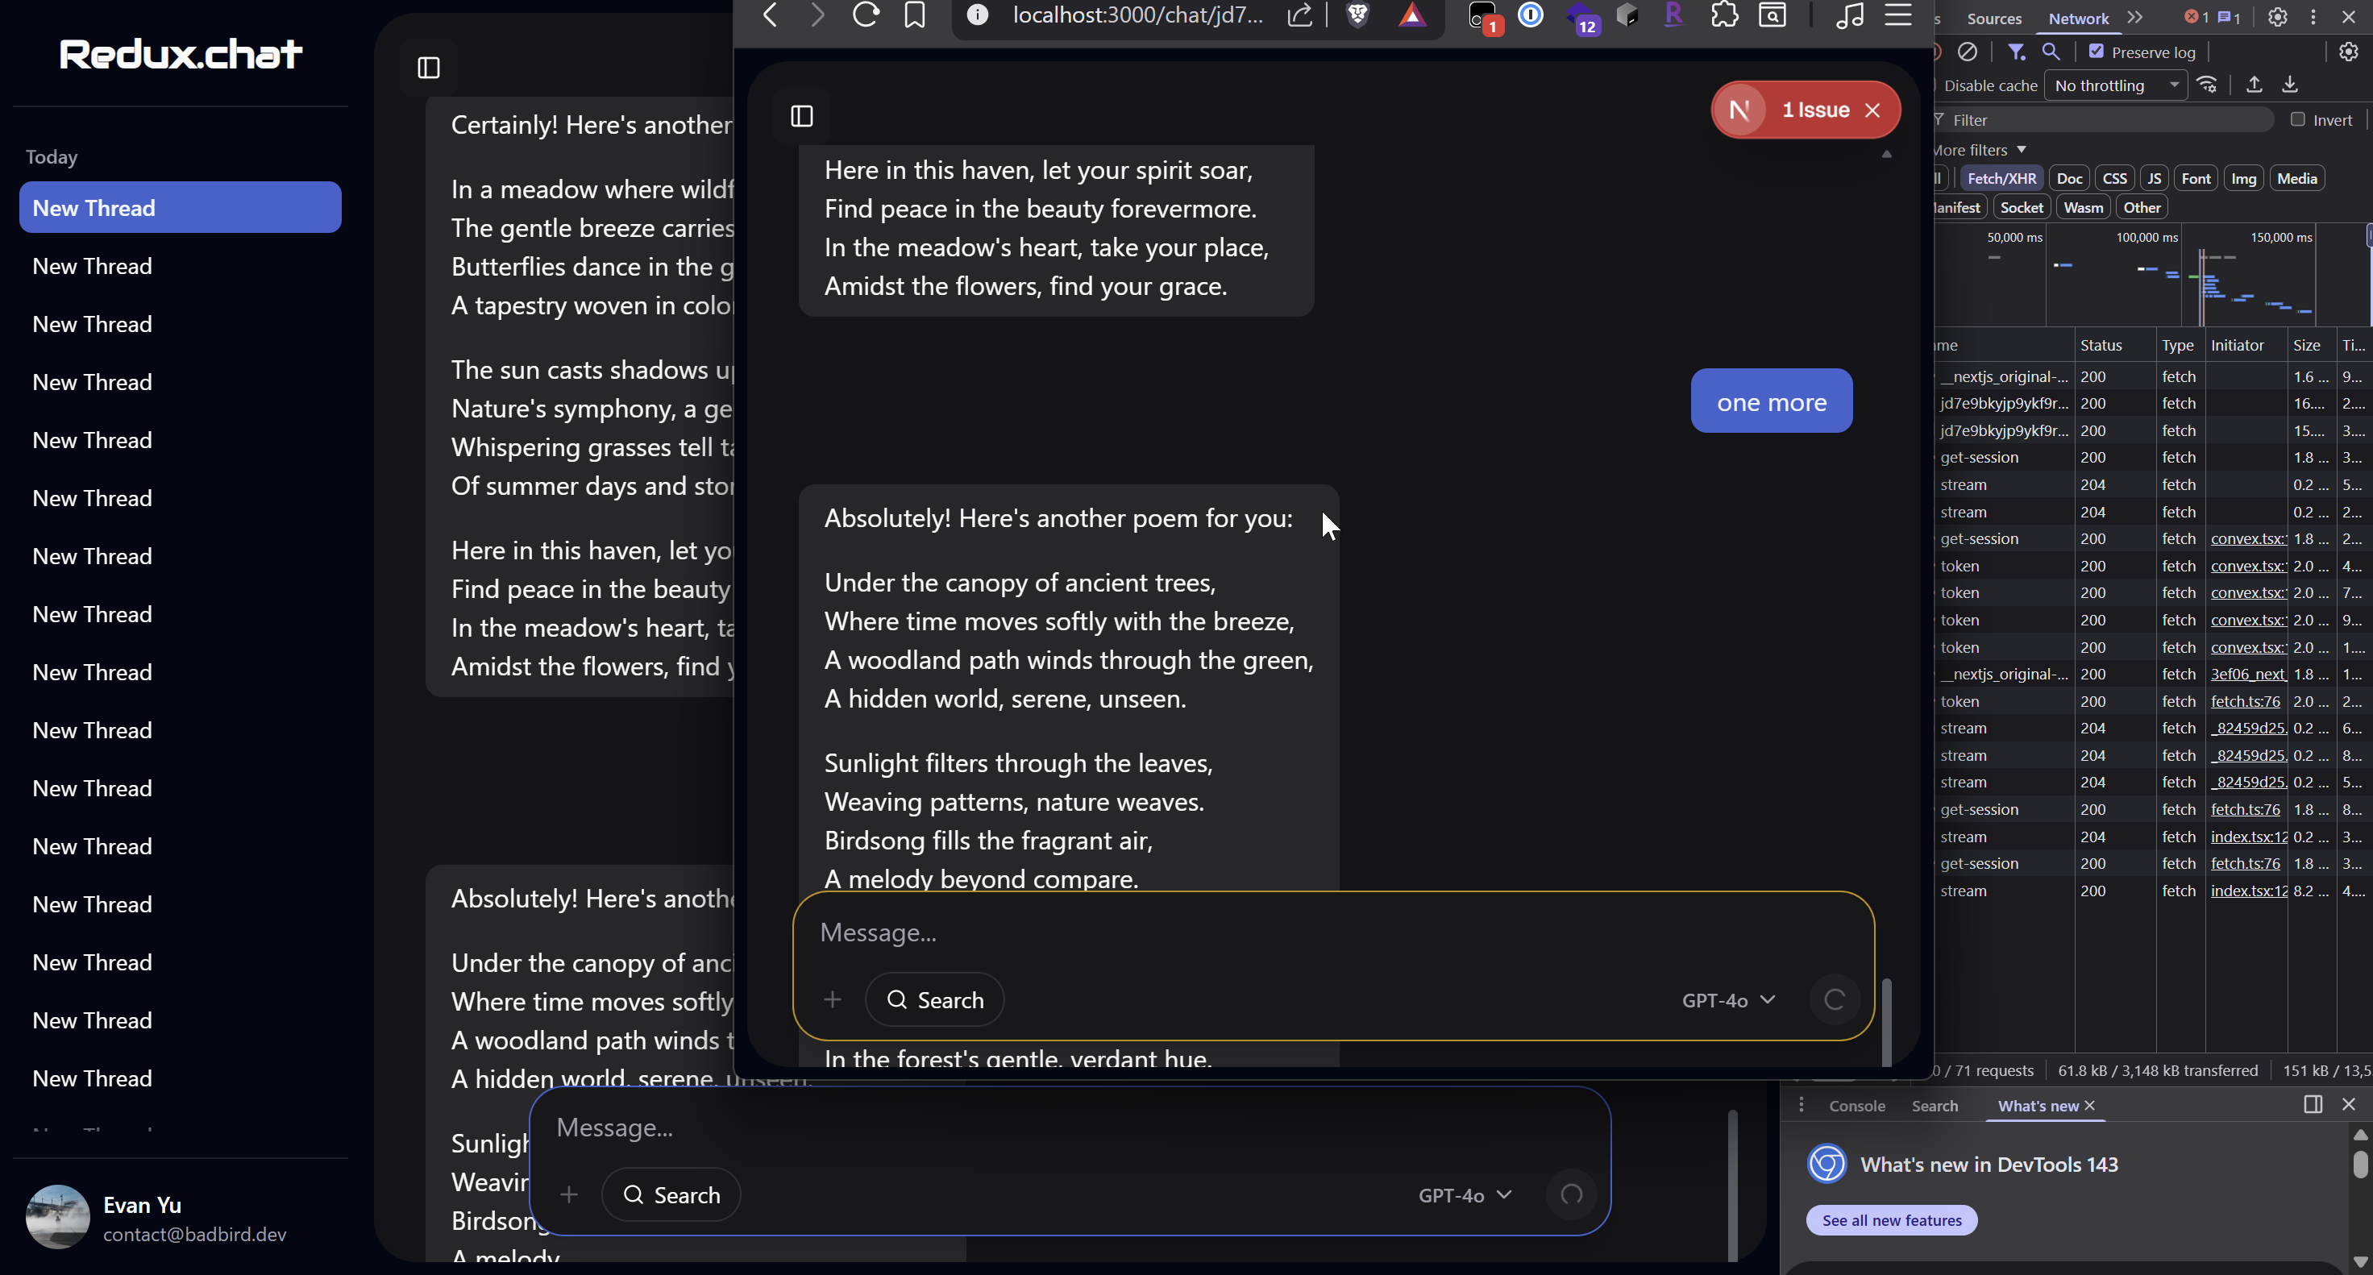Click the Brave shields lion icon

[1357, 15]
